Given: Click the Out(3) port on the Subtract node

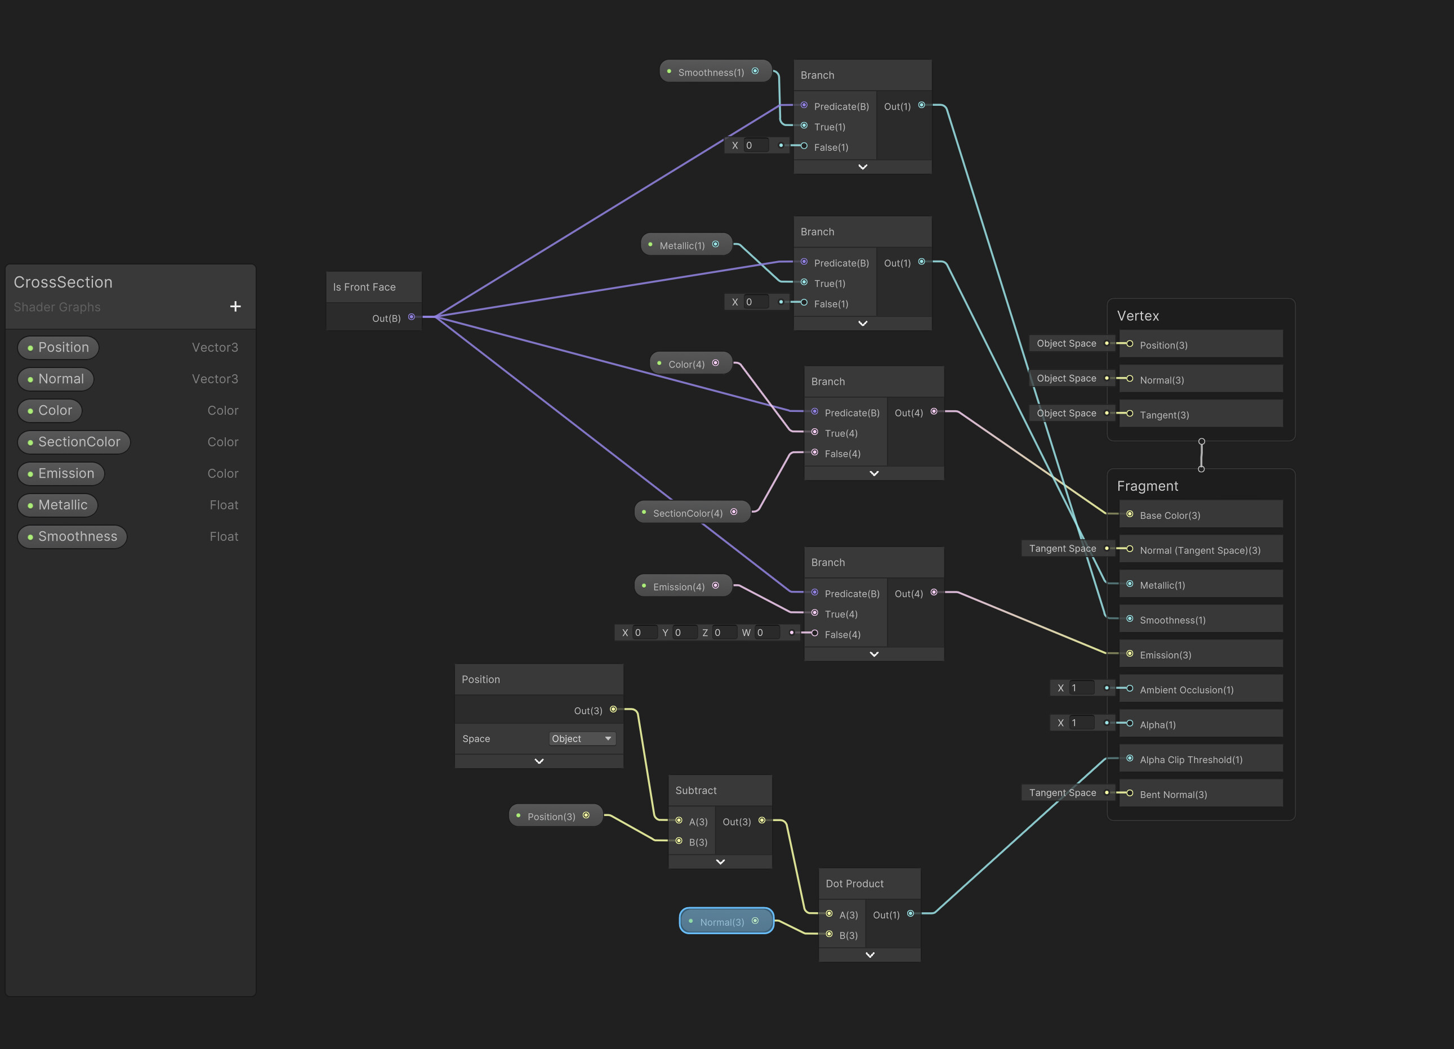Looking at the screenshot, I should pos(761,820).
